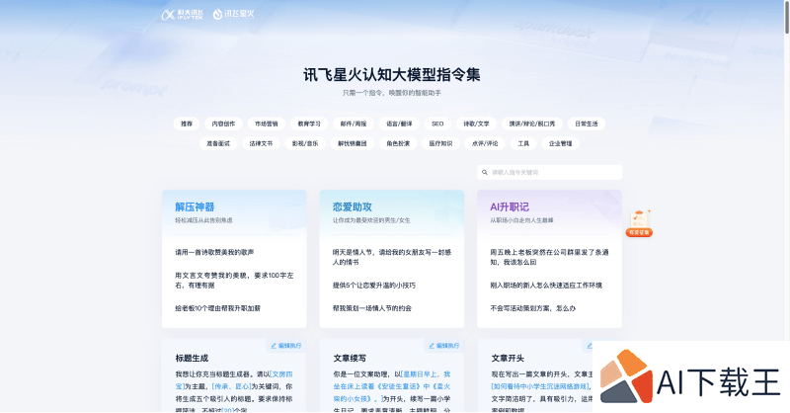The width and height of the screenshot is (790, 413).
Task: Choose prompt 周五晚上老板突然在公司群里发了条通知
Action: [x=549, y=257]
